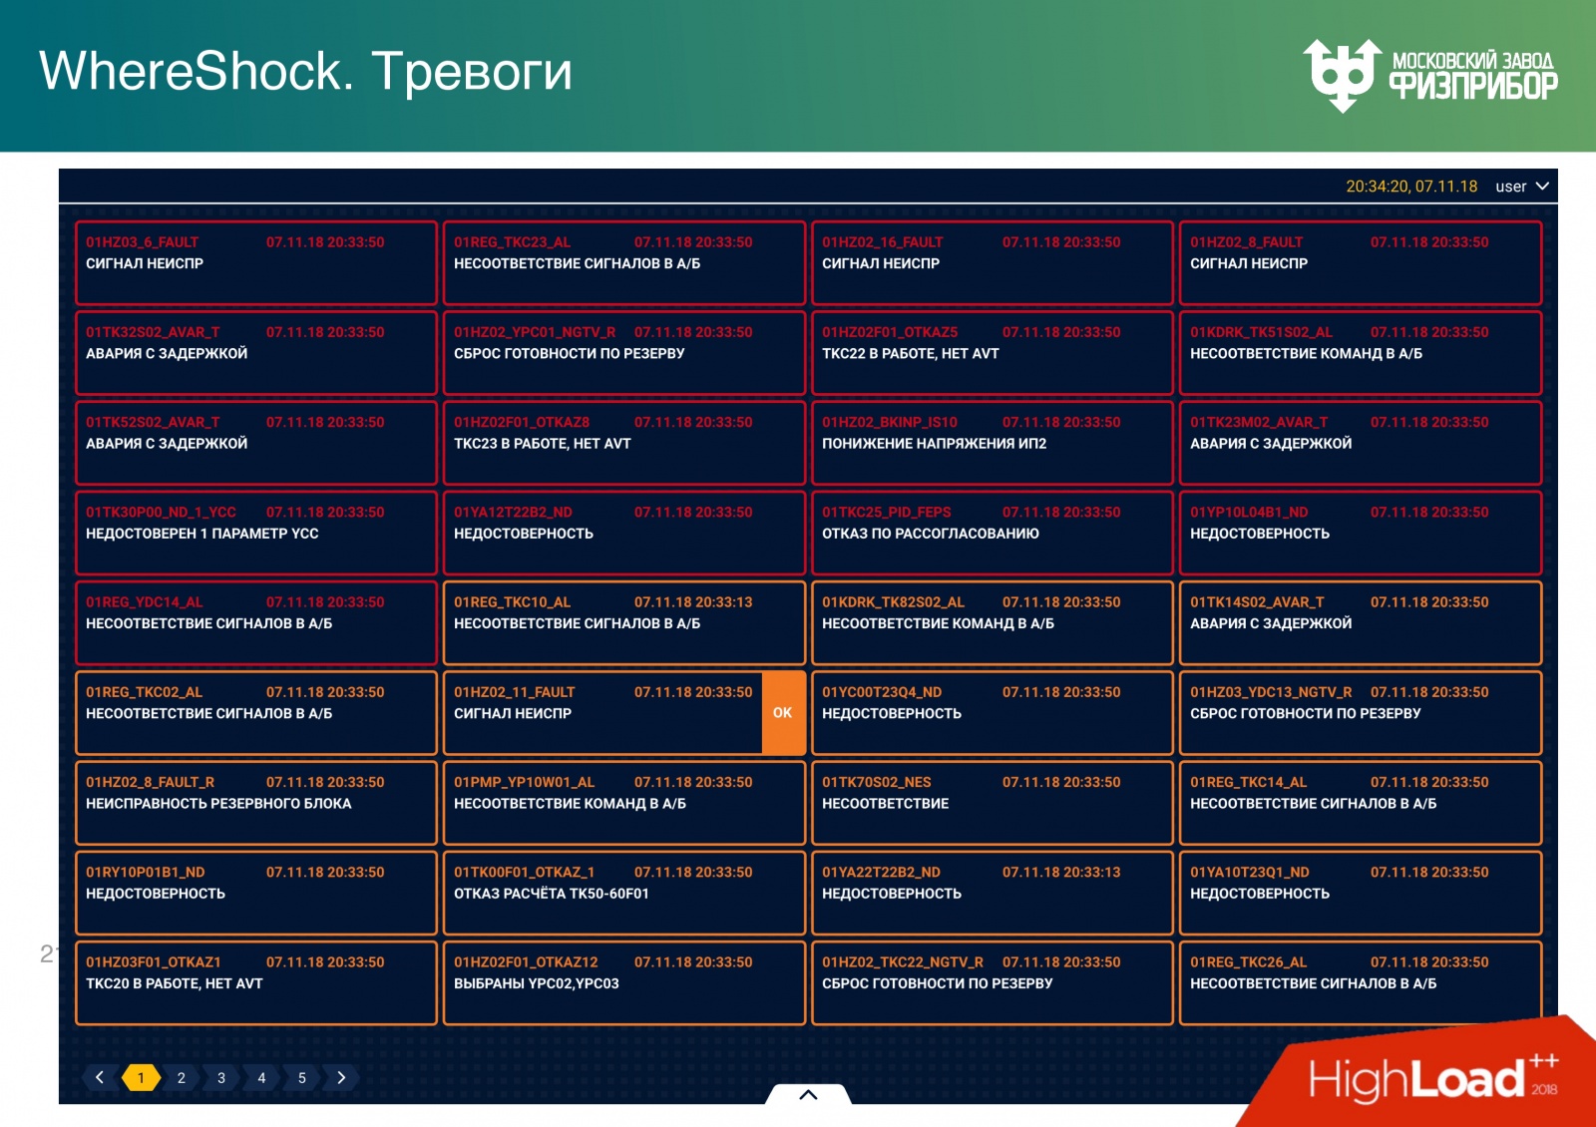The image size is (1596, 1127).
Task: Open alarms page 5
Action: (x=300, y=1078)
